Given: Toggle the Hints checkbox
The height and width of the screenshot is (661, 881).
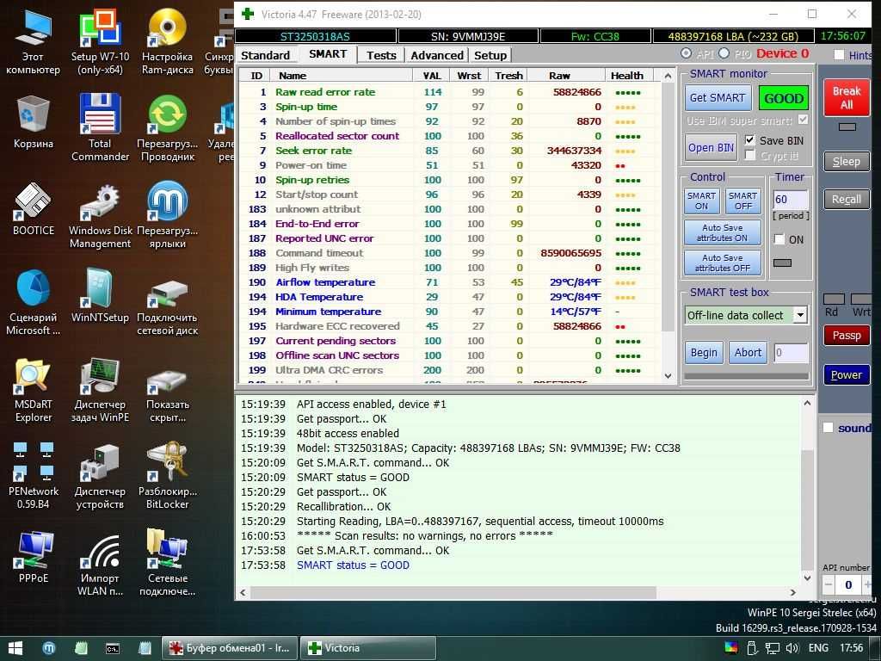Looking at the screenshot, I should point(840,54).
